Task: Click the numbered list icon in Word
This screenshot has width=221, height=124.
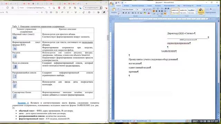Action: 158,9
